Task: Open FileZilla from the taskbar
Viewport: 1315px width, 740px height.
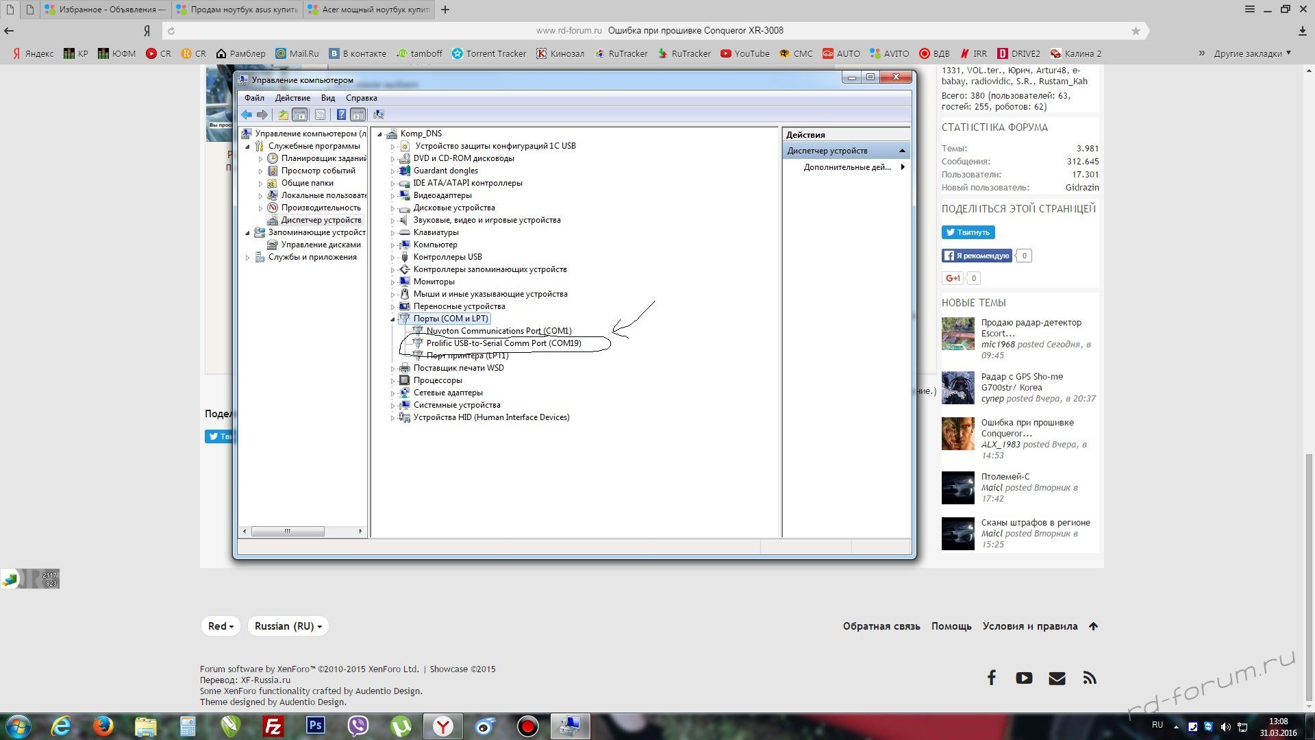Action: coord(273,726)
